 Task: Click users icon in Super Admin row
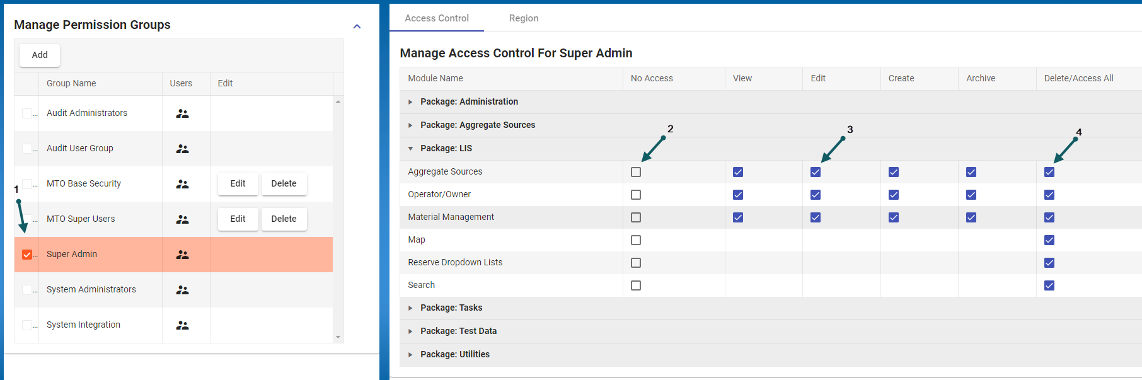(182, 255)
